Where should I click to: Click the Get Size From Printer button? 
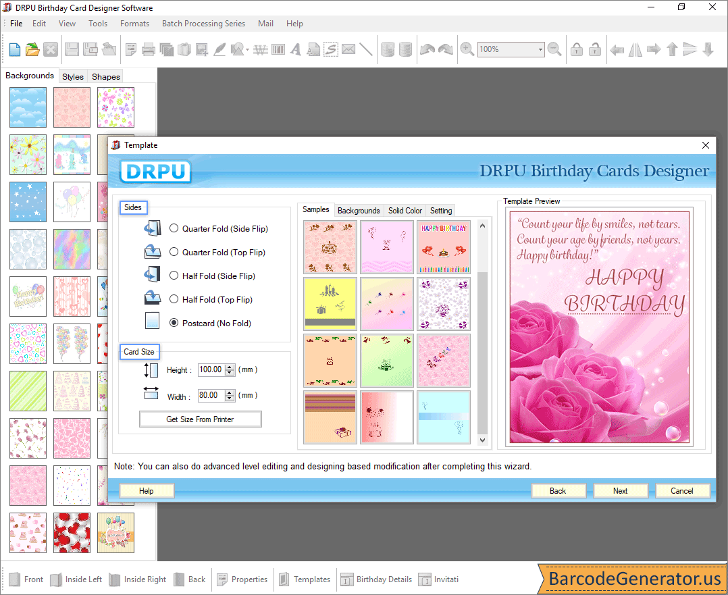click(x=200, y=419)
